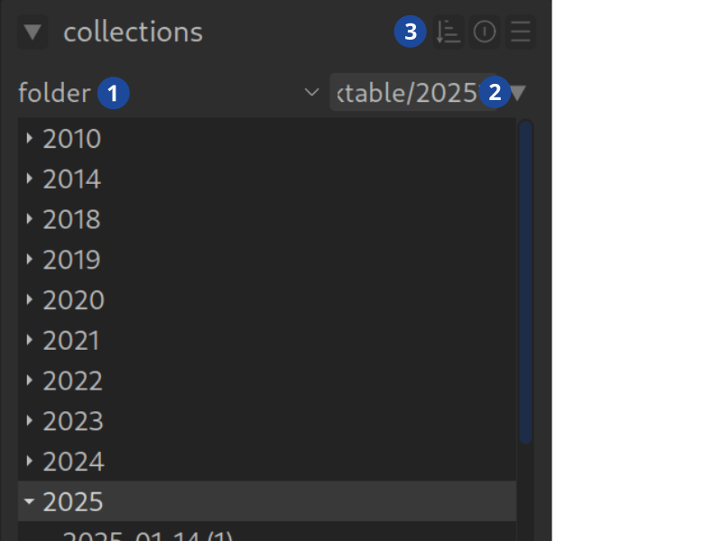Select the 2021 folder
Screen dimensions: 722x541
point(71,341)
